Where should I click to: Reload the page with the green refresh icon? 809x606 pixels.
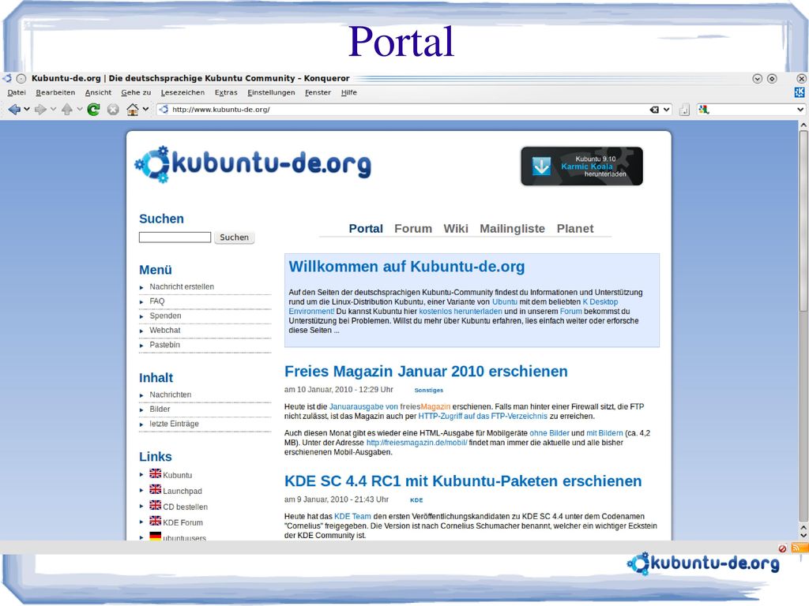tap(93, 109)
